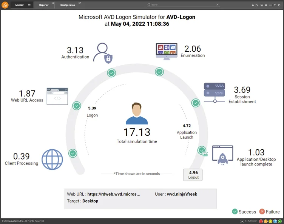The width and height of the screenshot is (284, 224).
Task: Click the 2.06 Enumeration value
Action: 193,49
